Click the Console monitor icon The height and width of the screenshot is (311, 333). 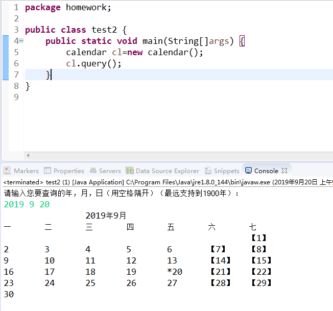248,171
